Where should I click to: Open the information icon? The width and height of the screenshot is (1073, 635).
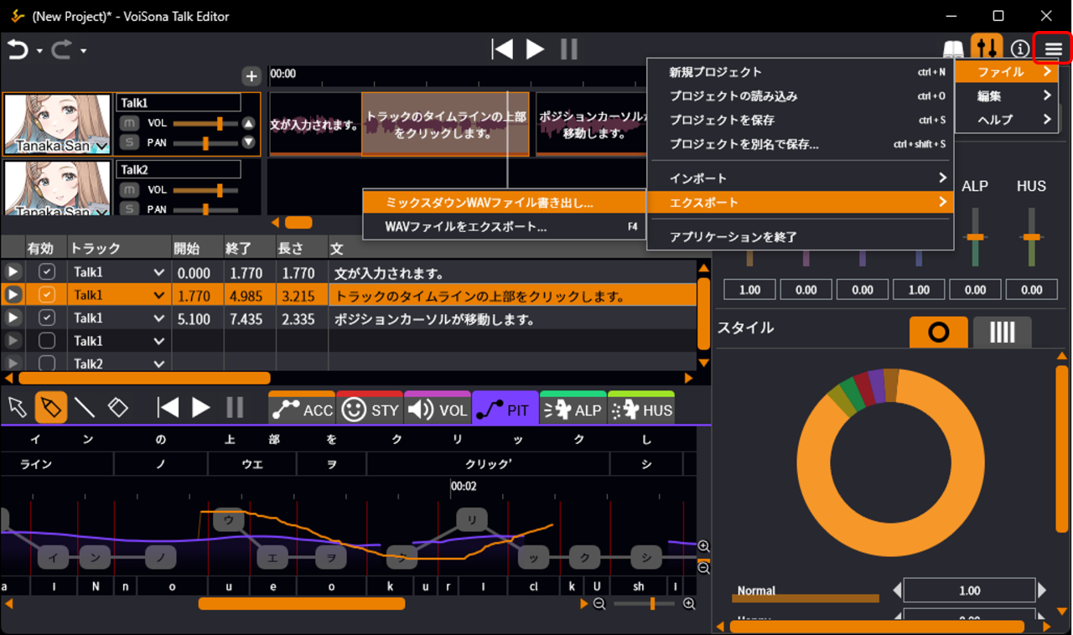(x=1019, y=49)
